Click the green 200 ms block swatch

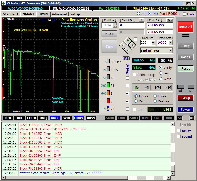pyautogui.click(x=108, y=85)
